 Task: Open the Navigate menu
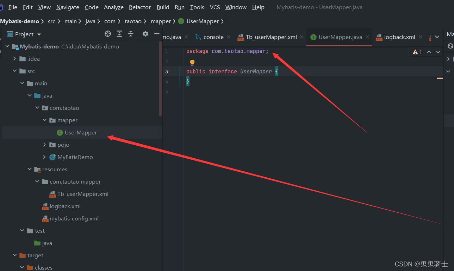pos(68,7)
